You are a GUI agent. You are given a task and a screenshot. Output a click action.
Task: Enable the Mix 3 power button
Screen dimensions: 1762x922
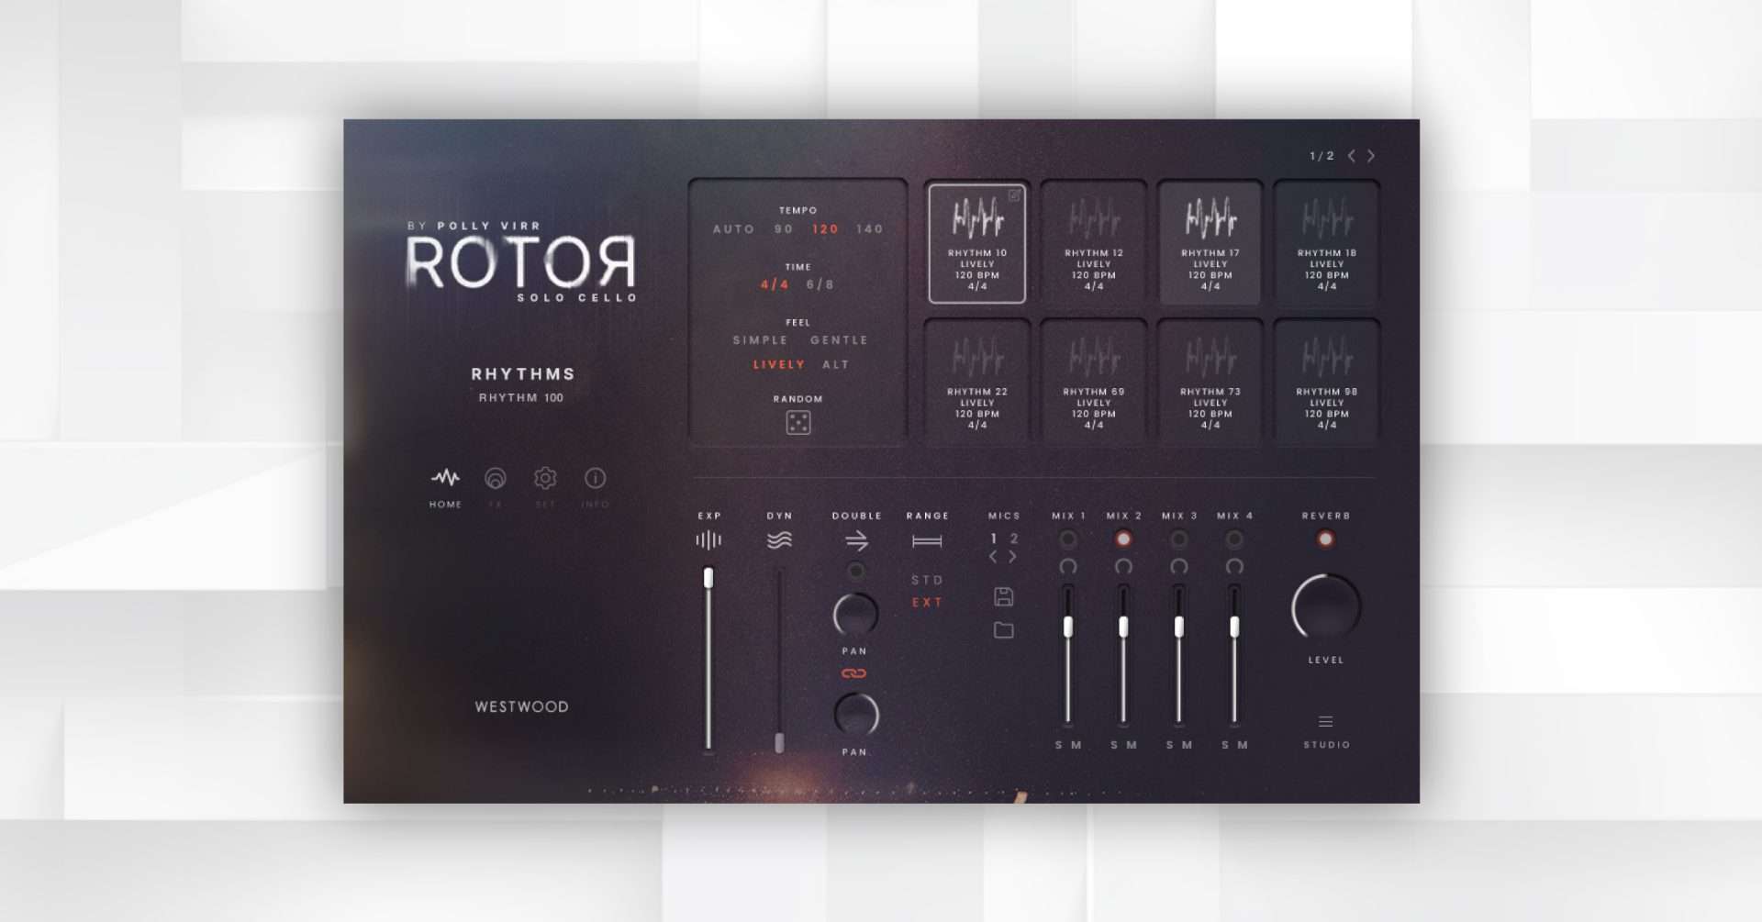[1179, 539]
